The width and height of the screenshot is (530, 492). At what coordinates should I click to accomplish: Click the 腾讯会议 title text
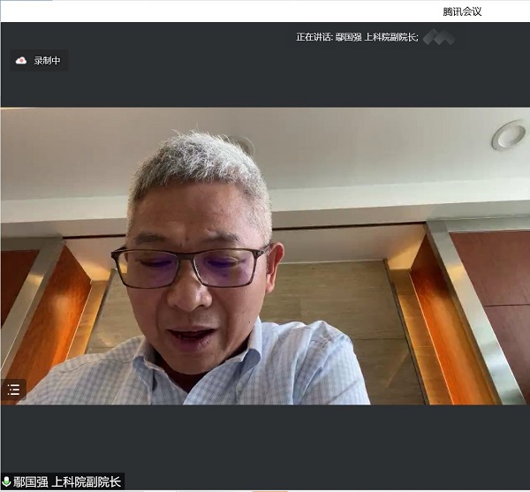462,11
